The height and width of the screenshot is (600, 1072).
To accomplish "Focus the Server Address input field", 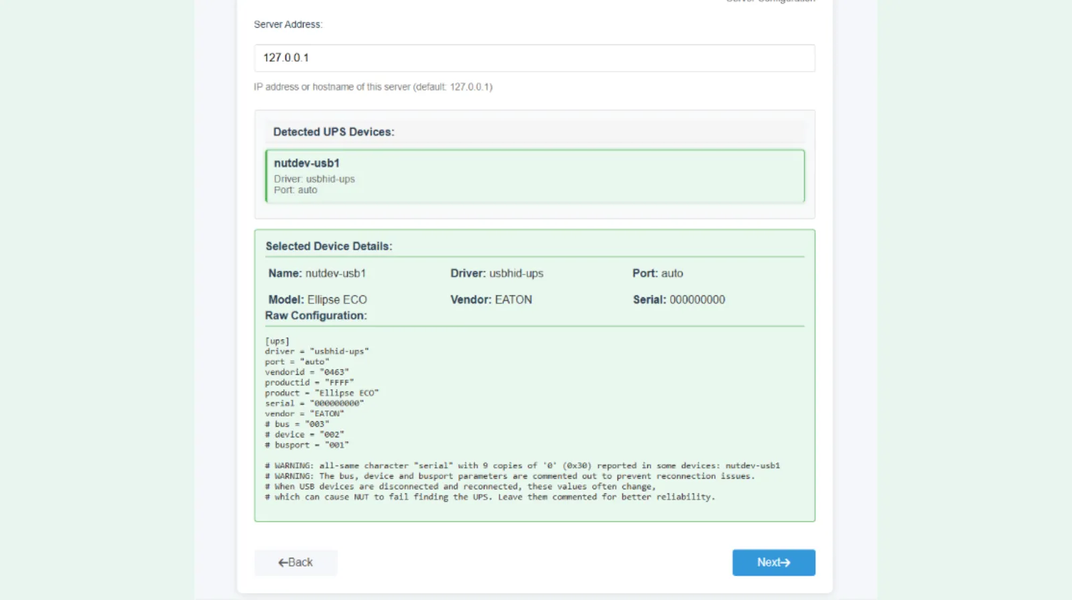I will (534, 58).
